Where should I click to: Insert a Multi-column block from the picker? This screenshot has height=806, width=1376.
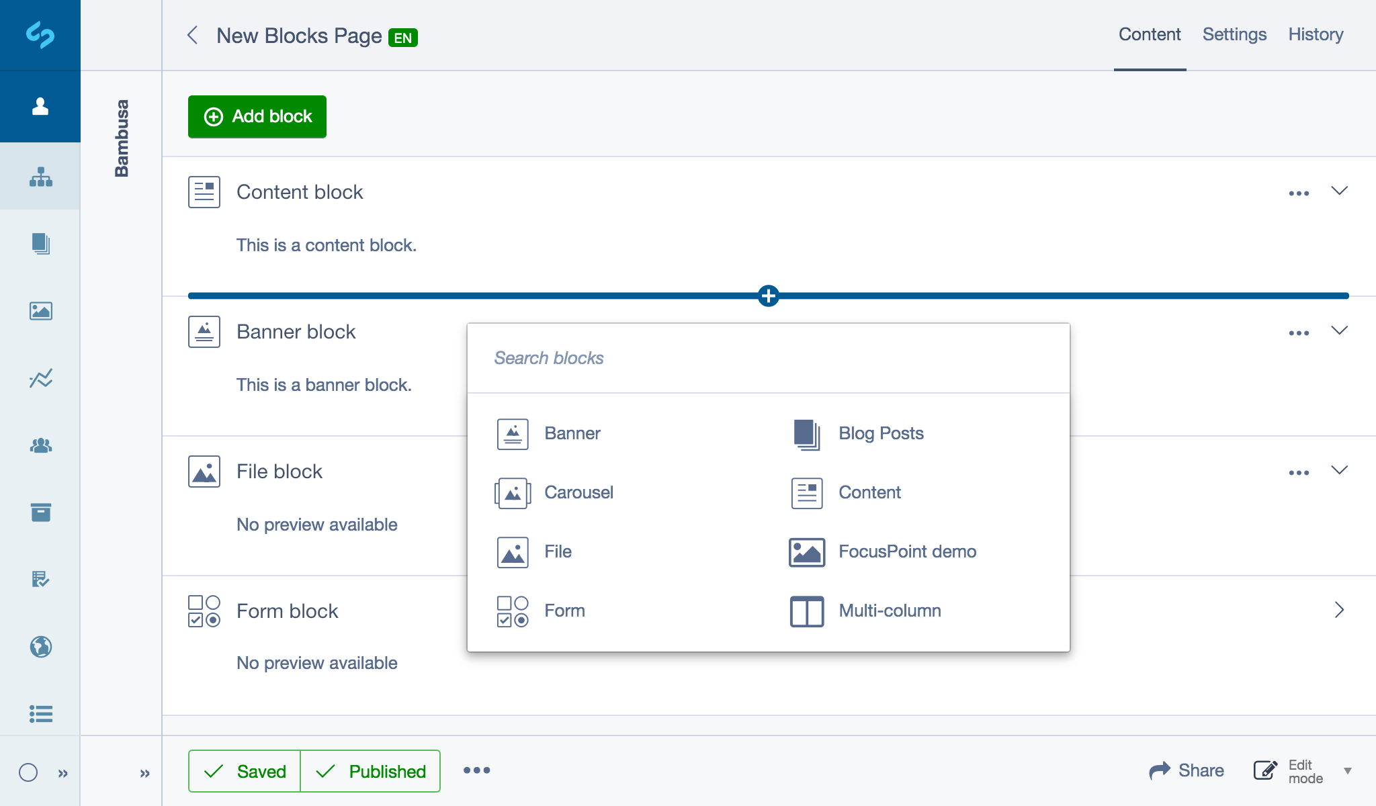tap(890, 611)
